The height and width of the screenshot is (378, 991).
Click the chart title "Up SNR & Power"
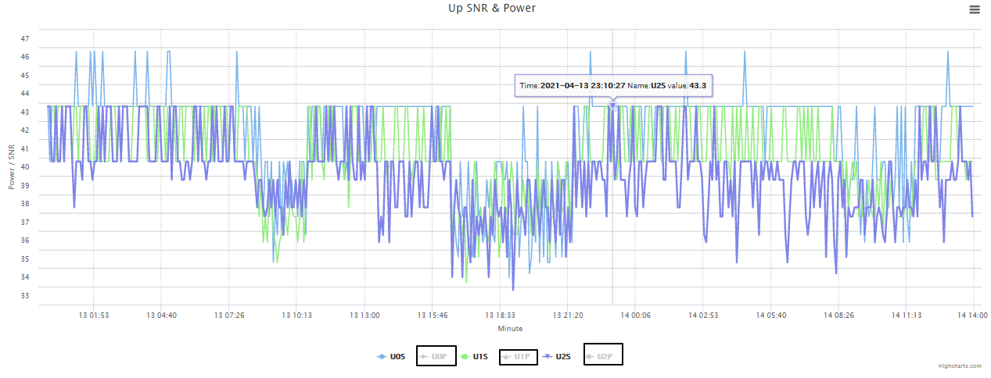pos(497,8)
